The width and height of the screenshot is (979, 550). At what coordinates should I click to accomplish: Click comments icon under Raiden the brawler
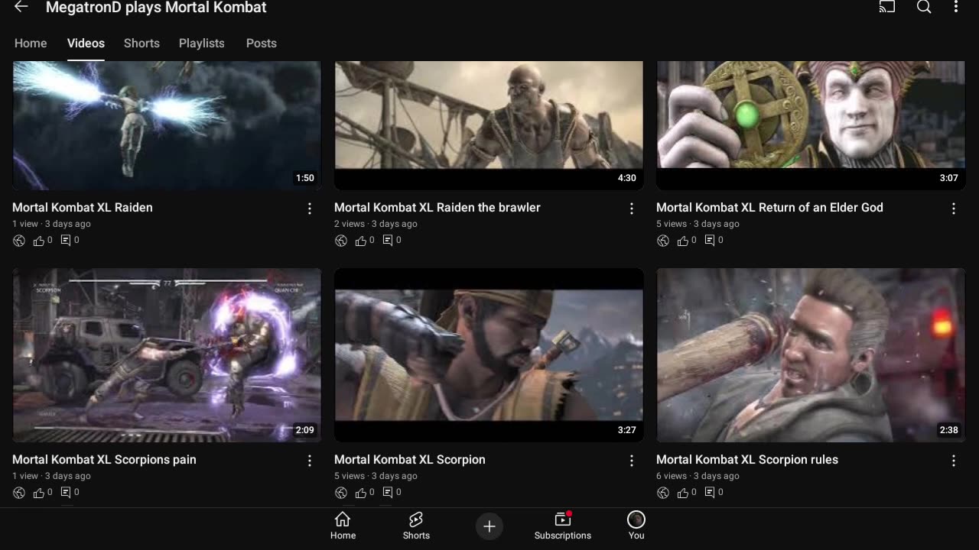388,241
